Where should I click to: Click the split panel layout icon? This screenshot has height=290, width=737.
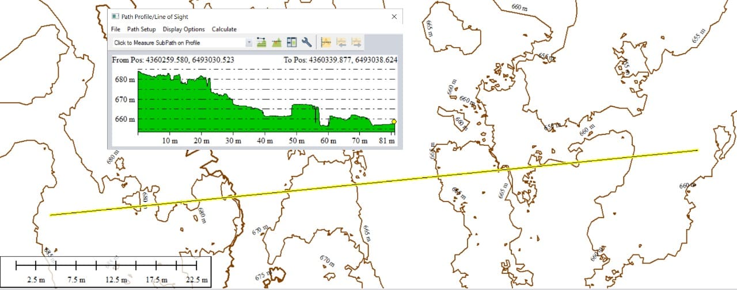291,42
